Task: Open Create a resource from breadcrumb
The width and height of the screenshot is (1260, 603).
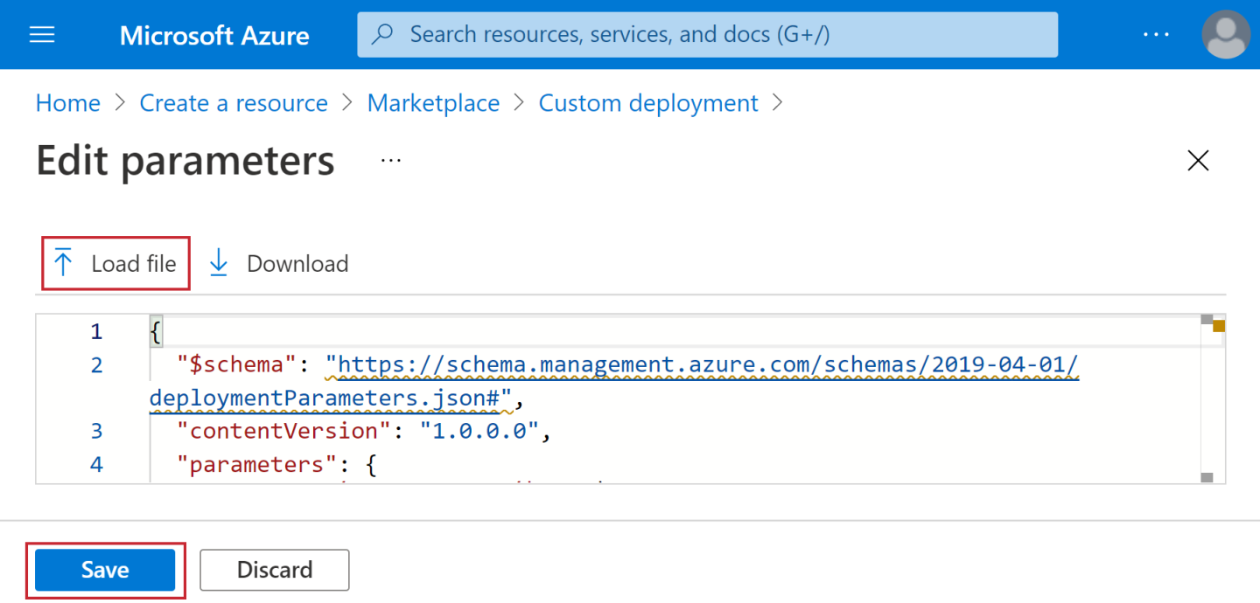Action: pos(233,102)
